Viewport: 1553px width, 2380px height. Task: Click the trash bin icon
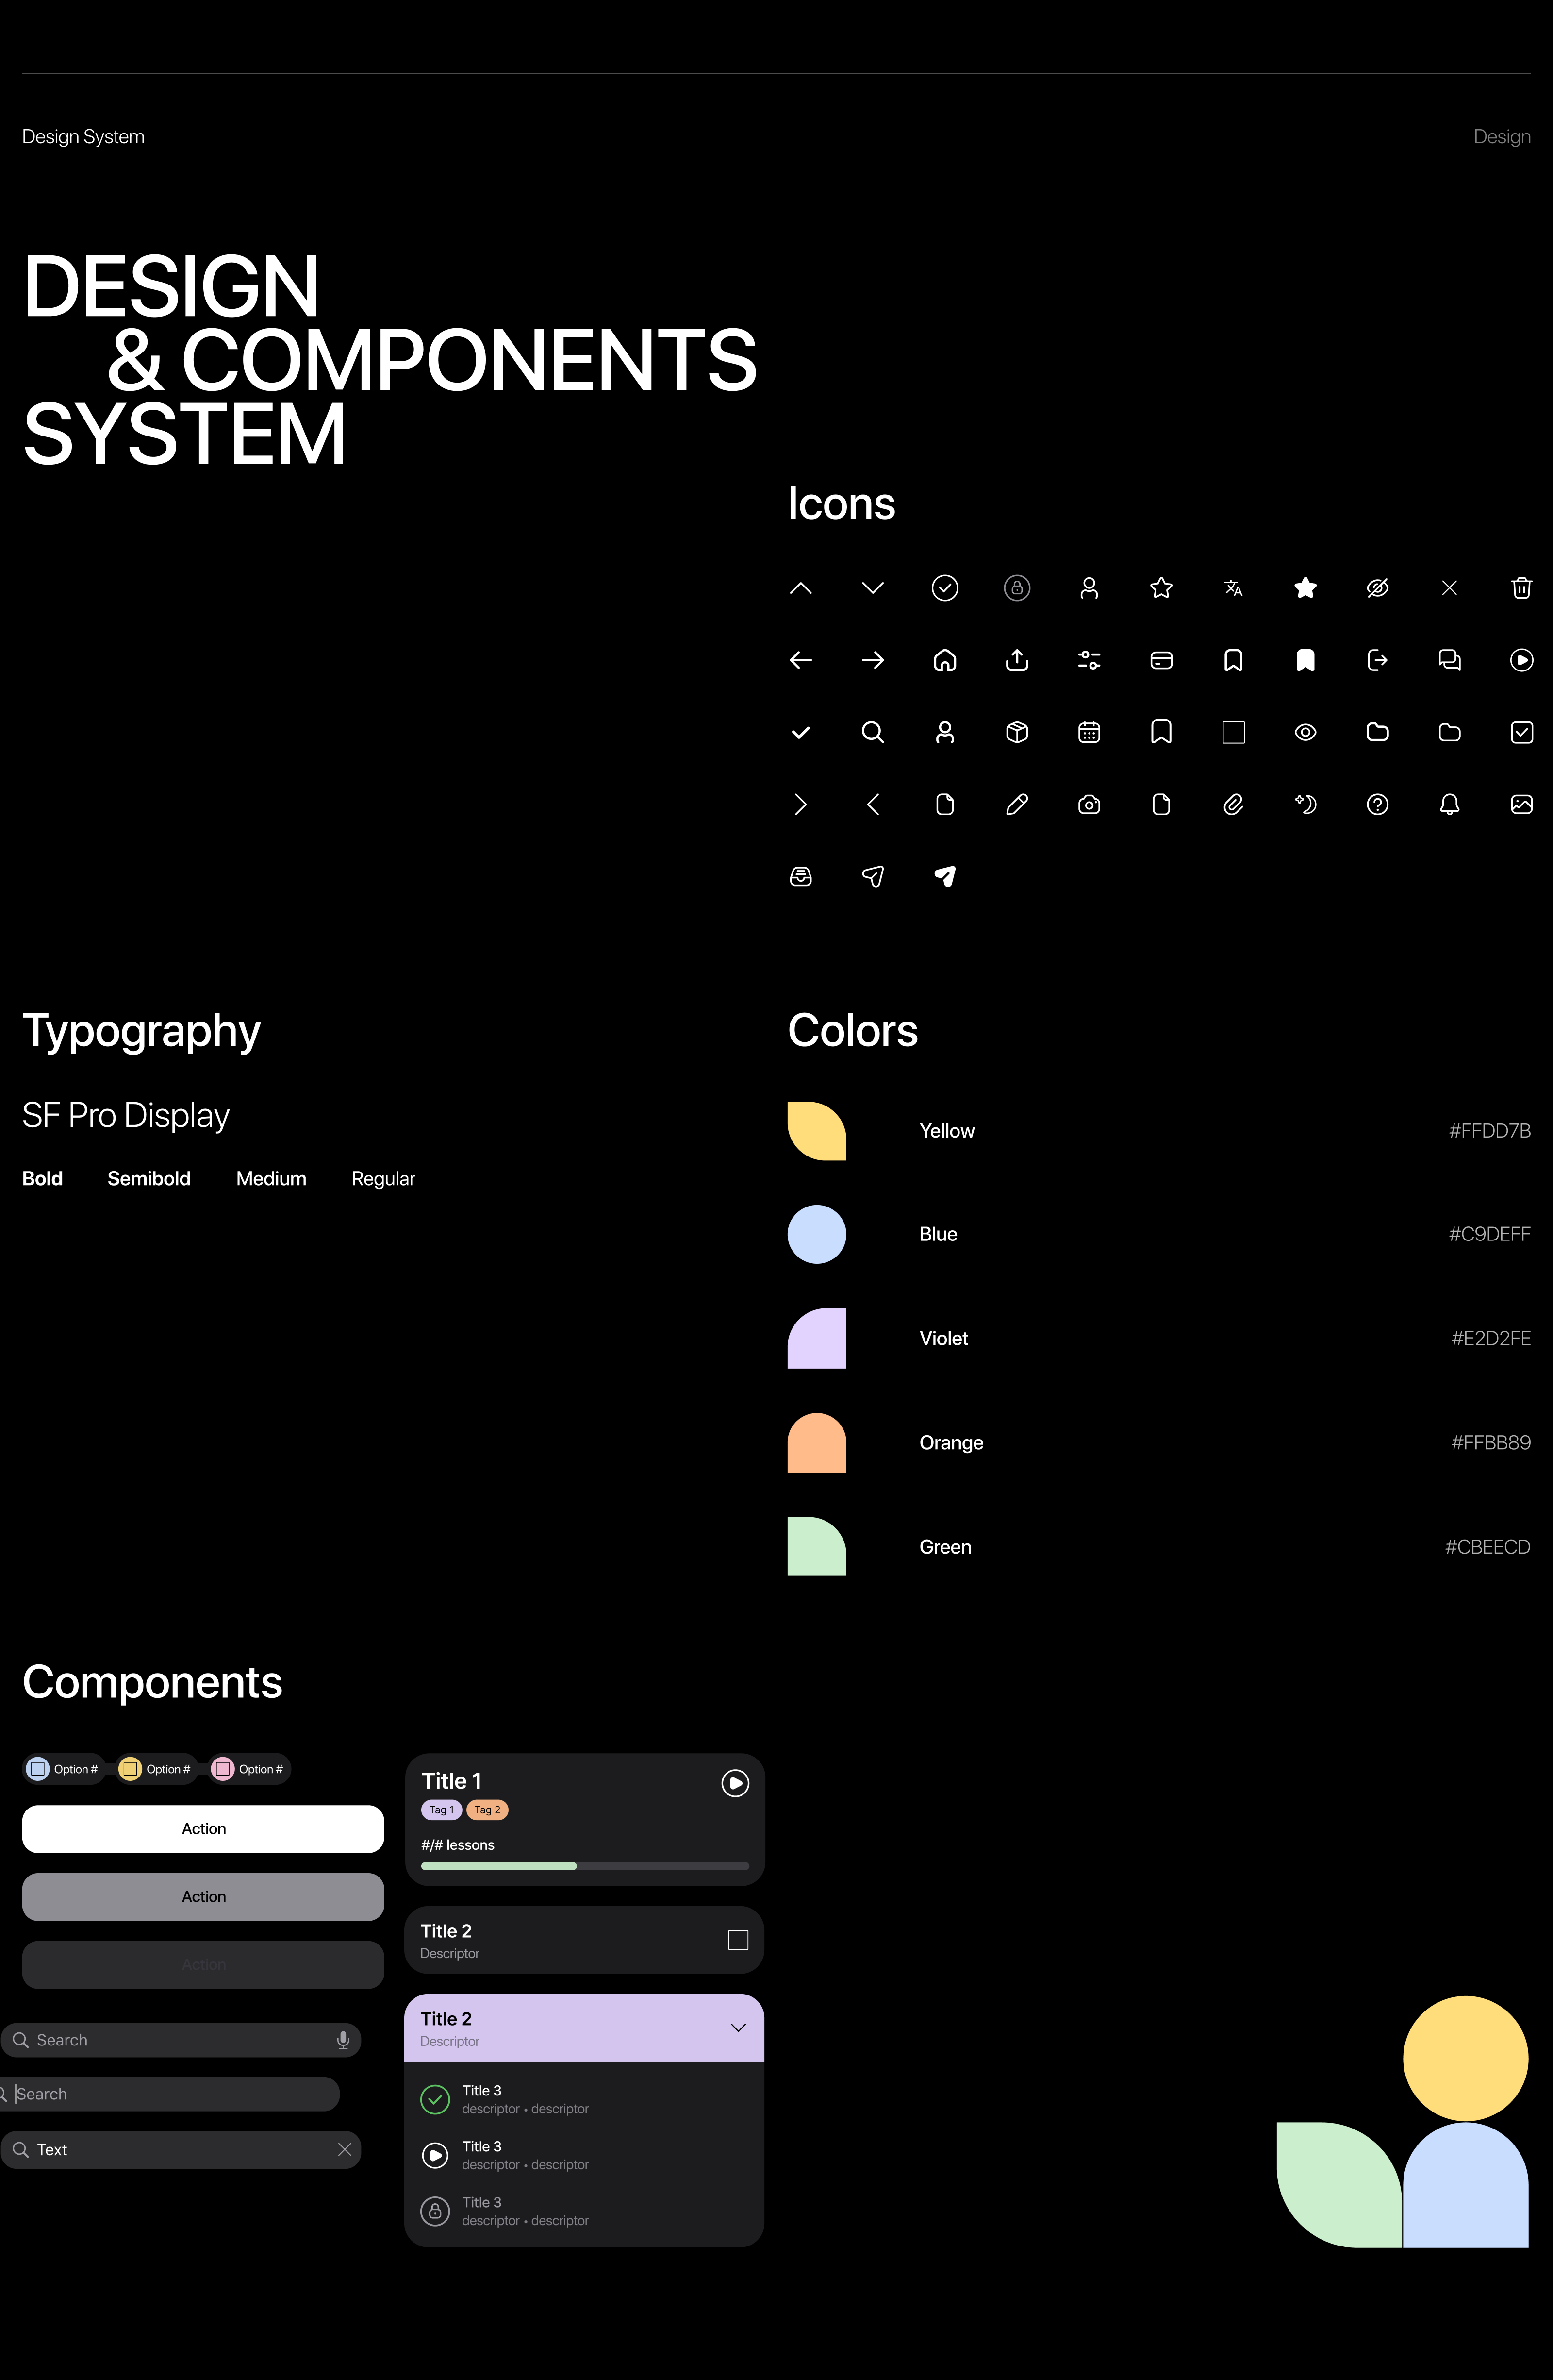pos(1521,588)
